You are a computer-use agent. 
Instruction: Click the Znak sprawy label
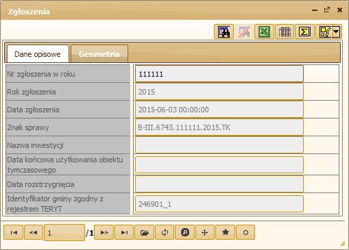click(x=28, y=127)
